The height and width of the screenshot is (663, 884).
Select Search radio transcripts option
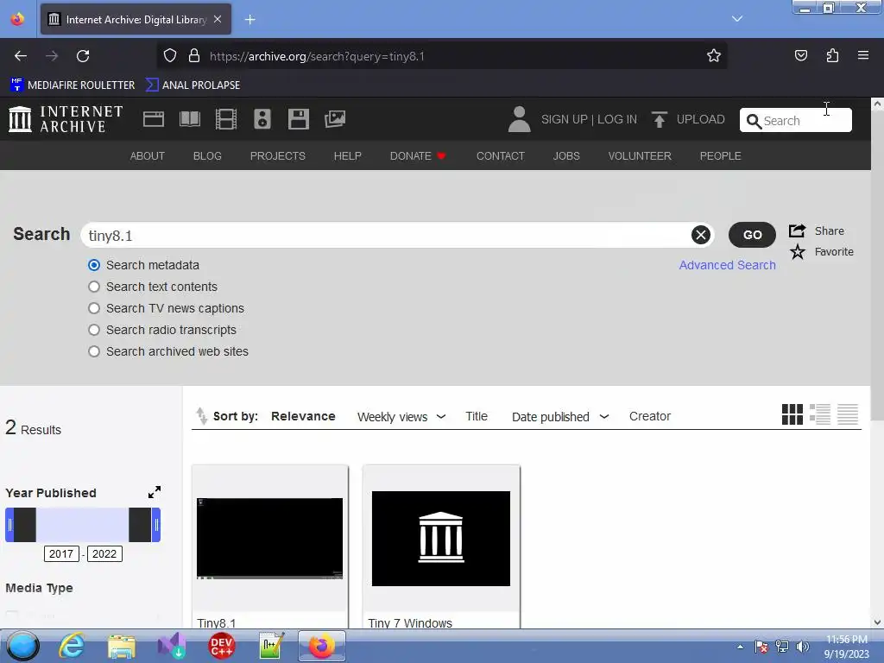[94, 330]
